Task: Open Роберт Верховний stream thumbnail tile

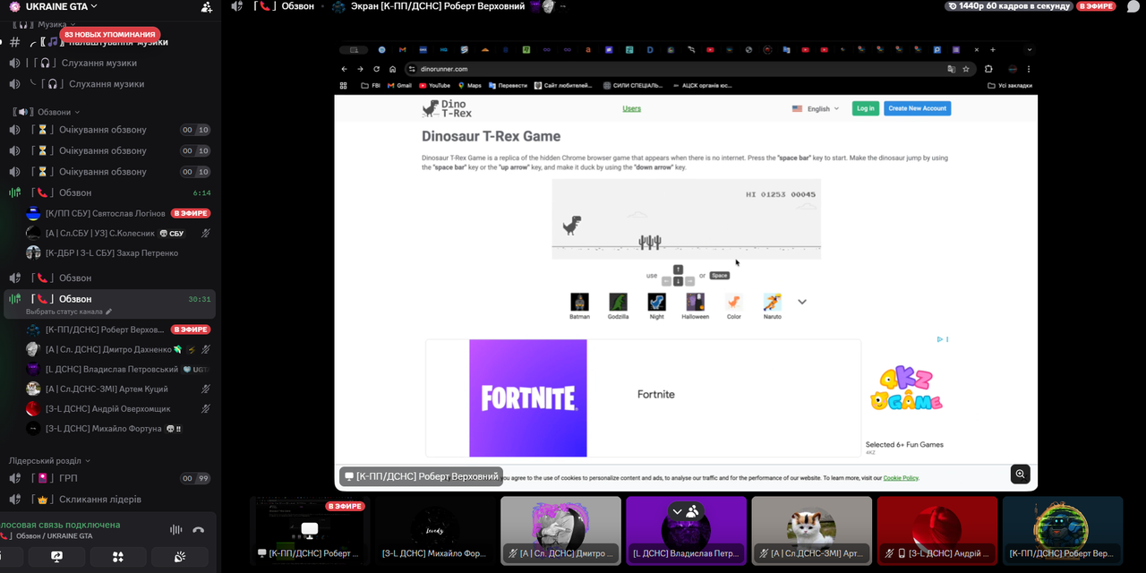Action: click(x=309, y=529)
